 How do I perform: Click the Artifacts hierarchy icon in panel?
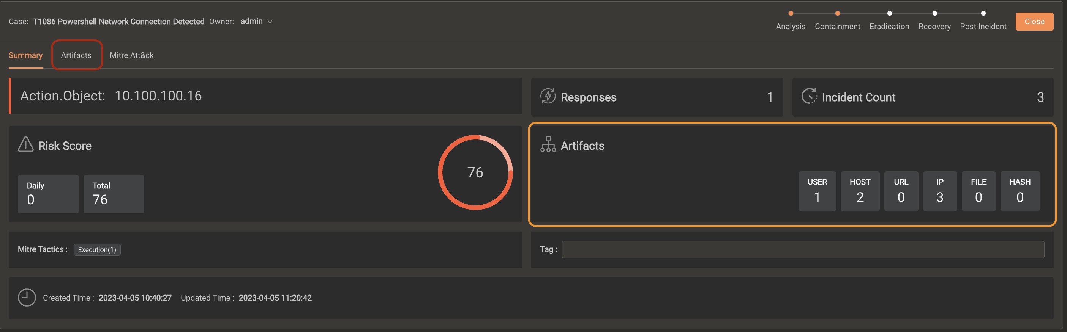pos(548,145)
